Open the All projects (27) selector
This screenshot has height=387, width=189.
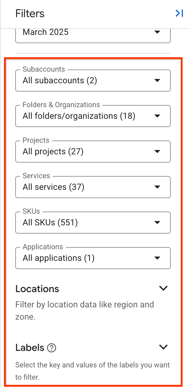pos(93,152)
